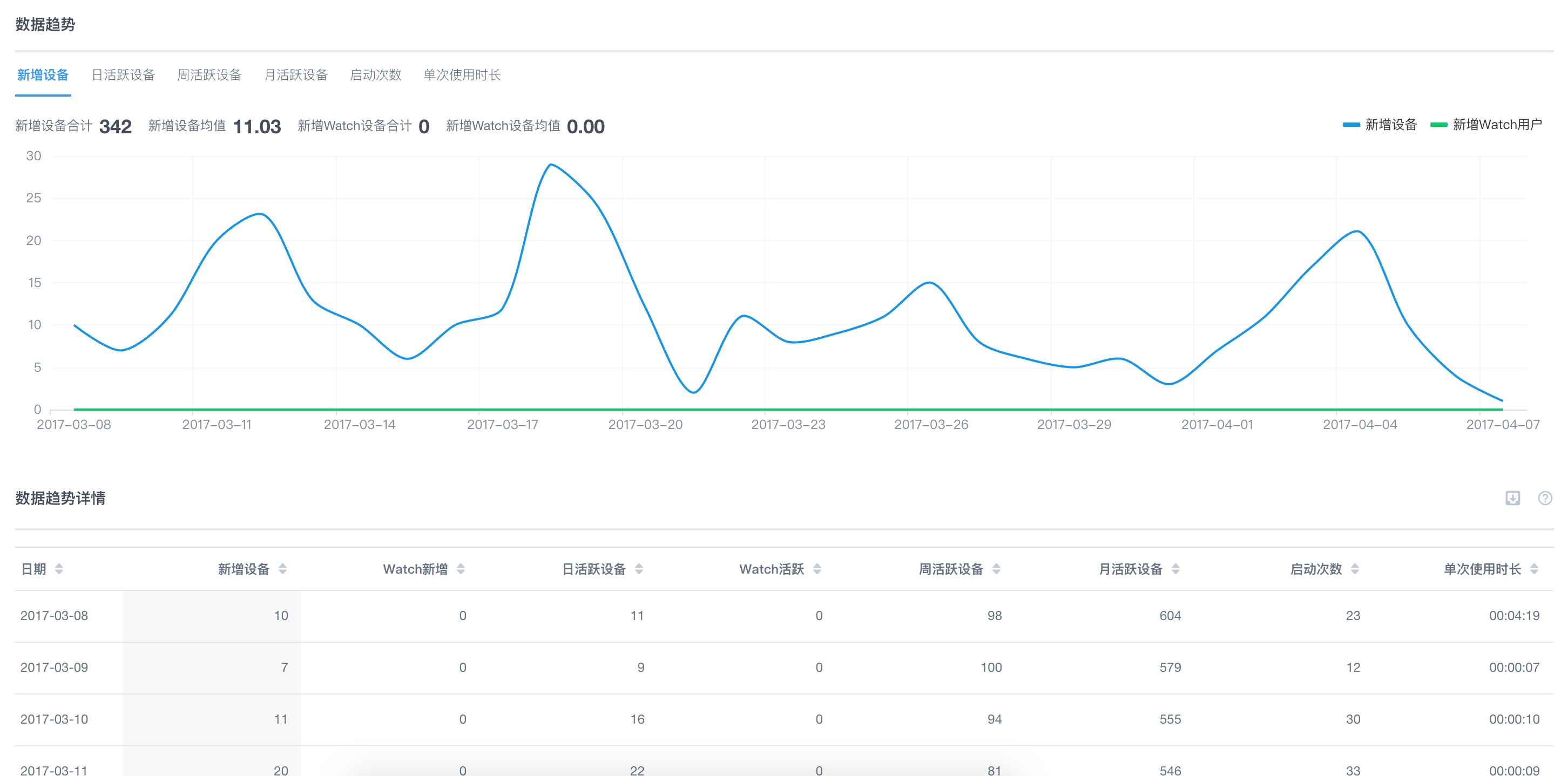Click the 新增设备 column header text
Viewport: 1568px width, 776px height.
pos(244,569)
